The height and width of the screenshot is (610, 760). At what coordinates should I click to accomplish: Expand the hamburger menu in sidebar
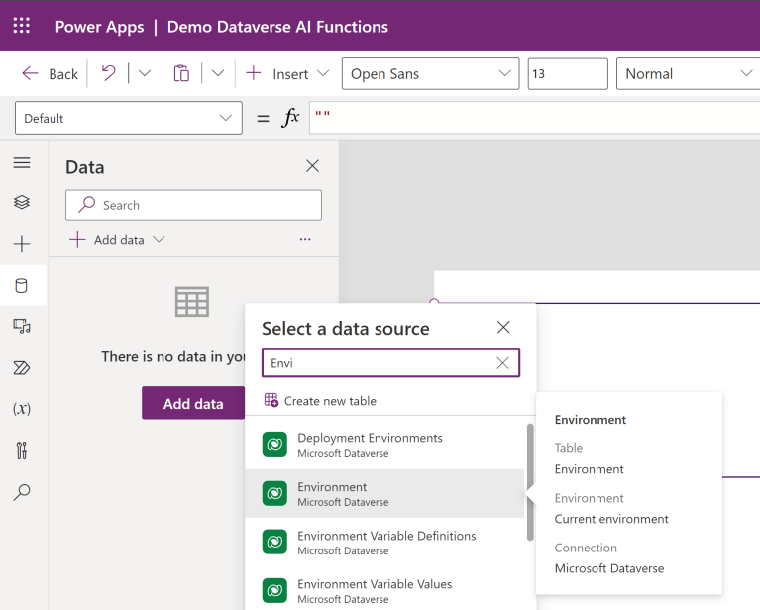tap(22, 162)
